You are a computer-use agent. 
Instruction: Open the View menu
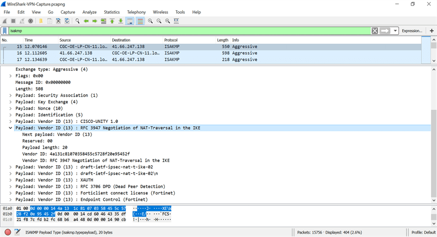coord(36,12)
